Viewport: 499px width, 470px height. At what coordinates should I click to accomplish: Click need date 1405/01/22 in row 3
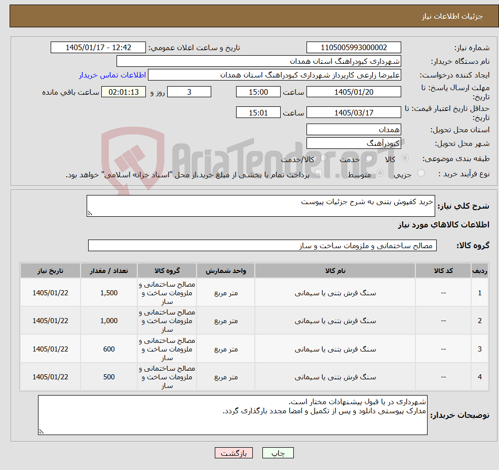click(50, 349)
